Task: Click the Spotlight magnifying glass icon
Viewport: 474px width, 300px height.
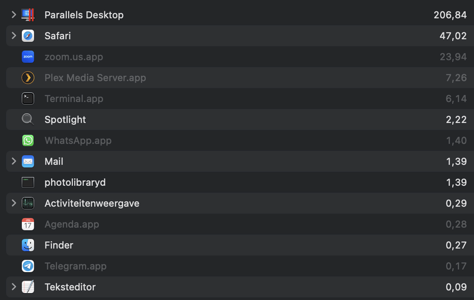Action: [28, 120]
